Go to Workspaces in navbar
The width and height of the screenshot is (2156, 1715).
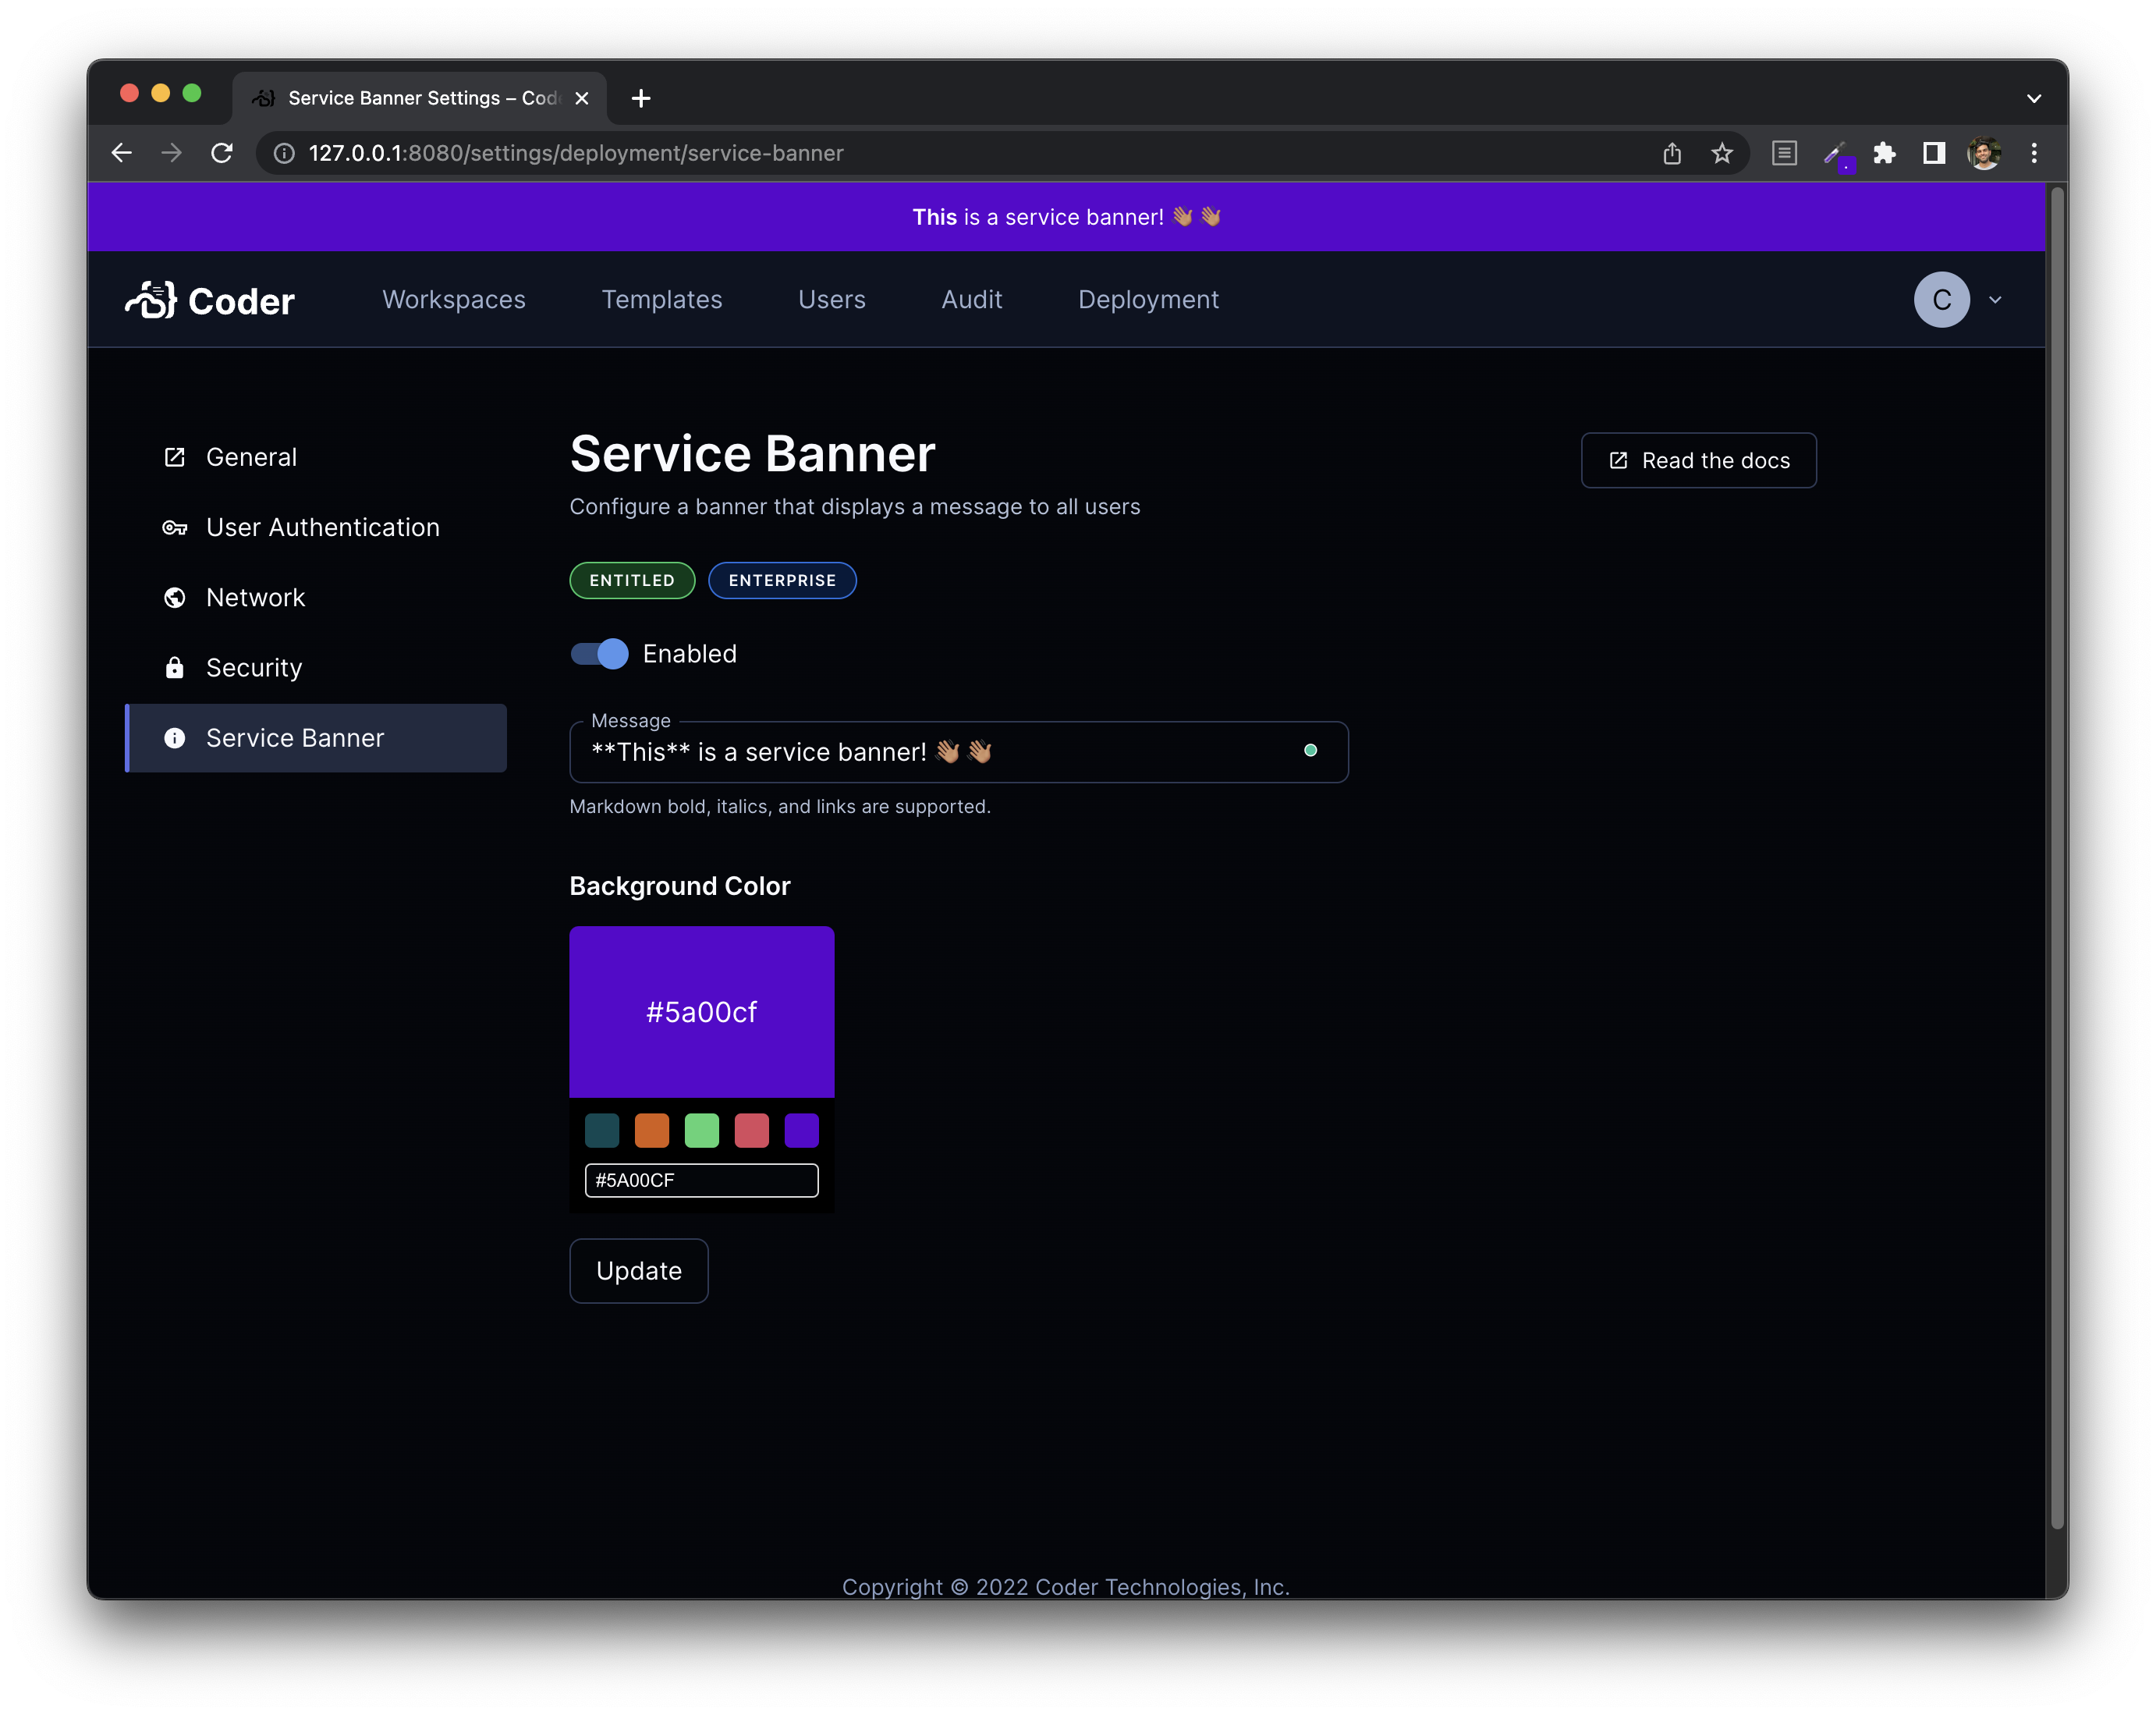[453, 300]
